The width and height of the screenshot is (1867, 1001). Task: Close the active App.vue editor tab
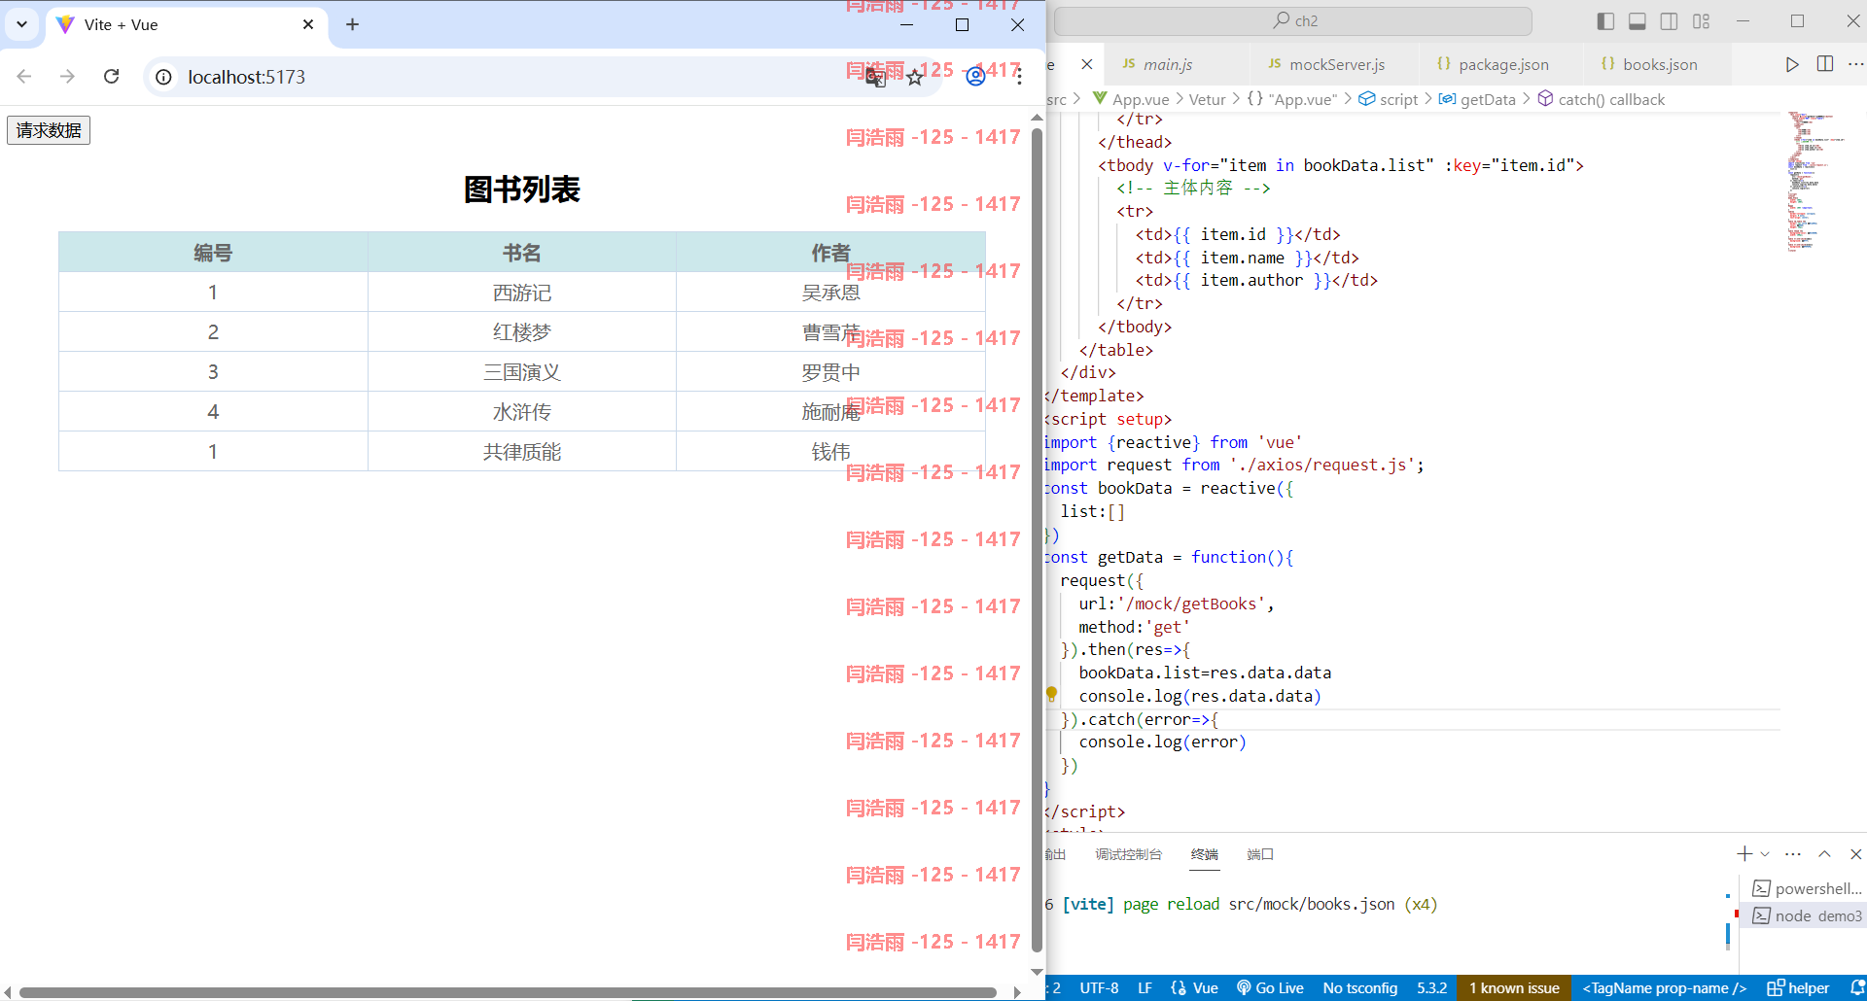pos(1087,64)
